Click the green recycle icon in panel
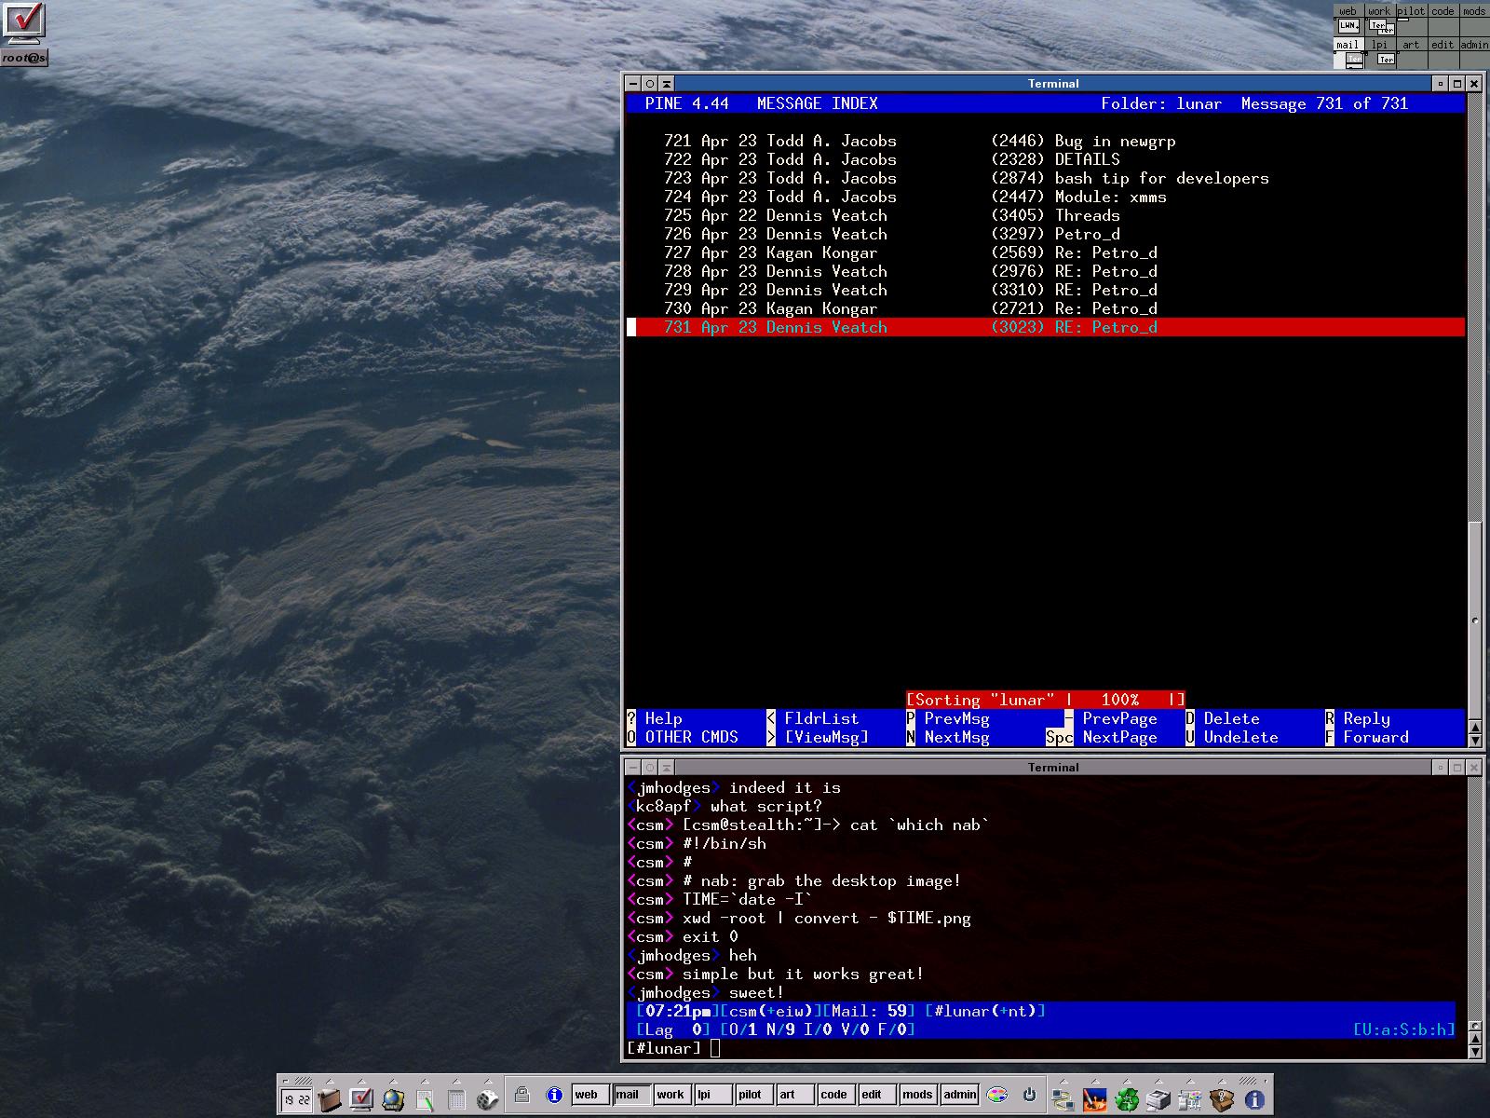 (1127, 1100)
